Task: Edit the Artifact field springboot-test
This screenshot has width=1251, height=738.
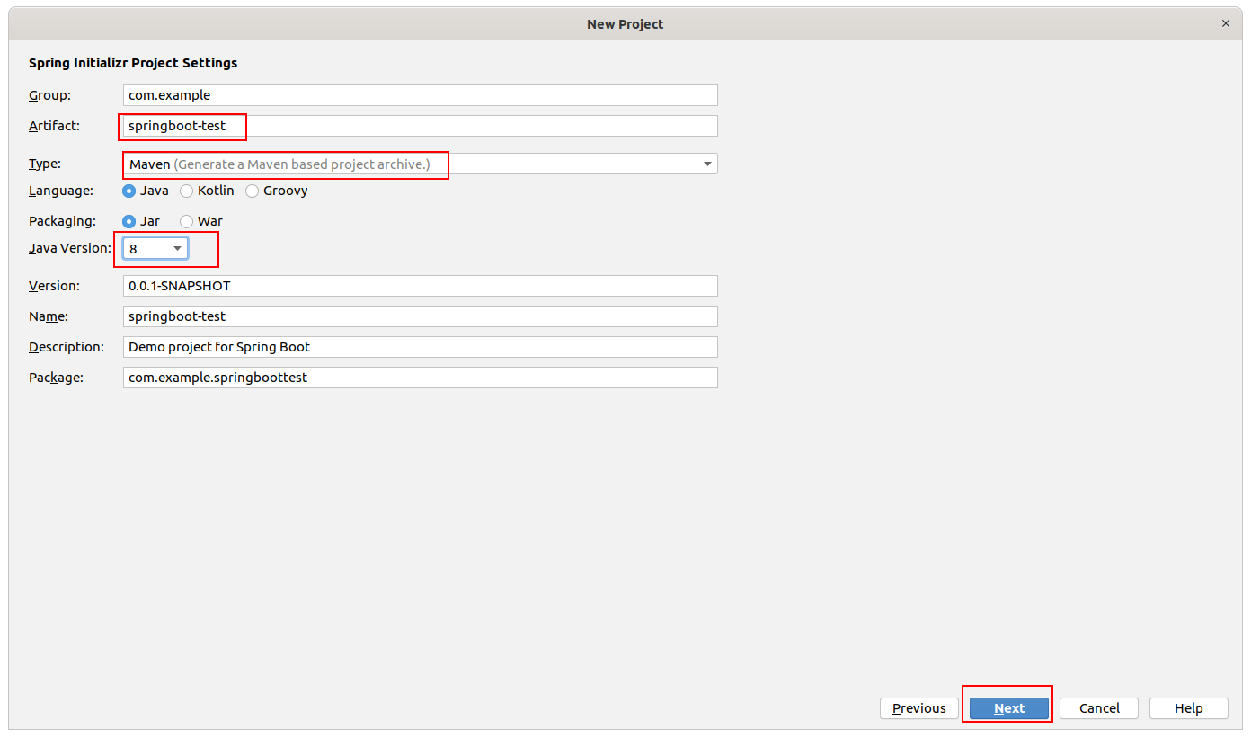Action: pos(420,126)
